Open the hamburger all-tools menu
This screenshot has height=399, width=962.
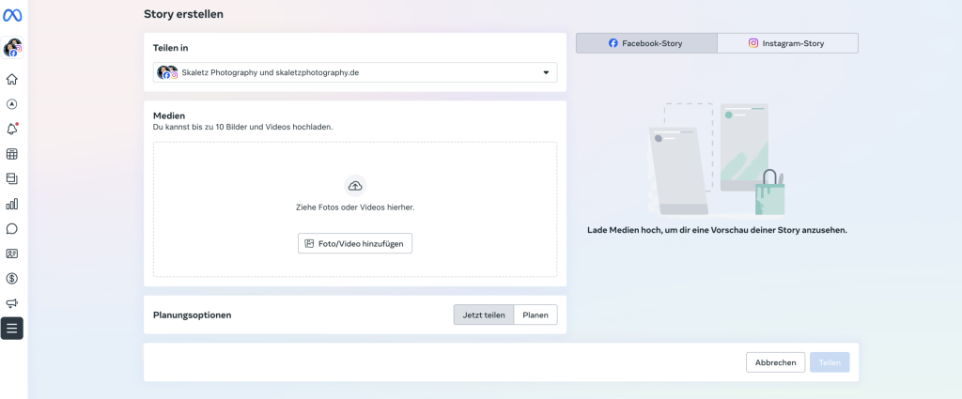[x=12, y=328]
